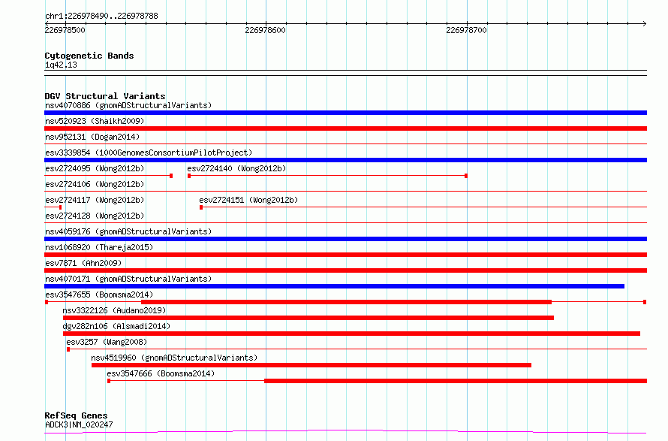Open nsv1068920 (Thareja2015) label
The image size is (668, 441).
tap(99, 247)
